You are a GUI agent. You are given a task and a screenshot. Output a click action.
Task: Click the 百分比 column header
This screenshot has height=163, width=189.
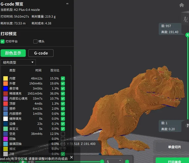point(55,70)
